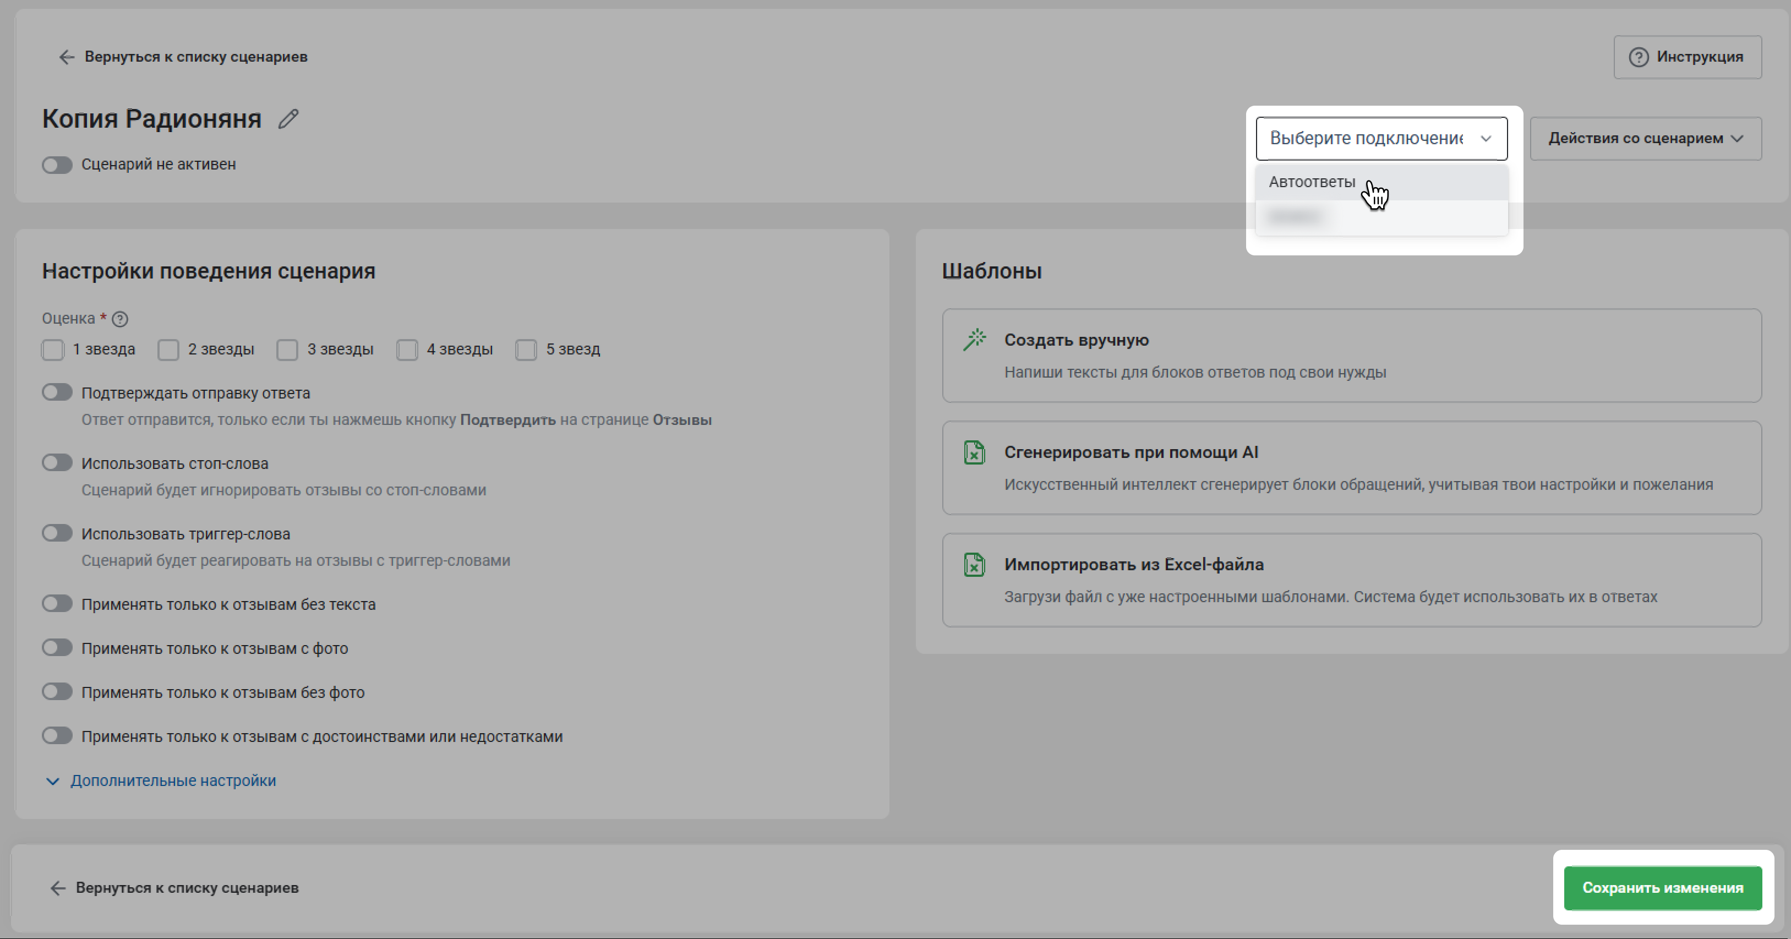The image size is (1791, 939).
Task: Click Сохранить изменения button
Action: 1662,888
